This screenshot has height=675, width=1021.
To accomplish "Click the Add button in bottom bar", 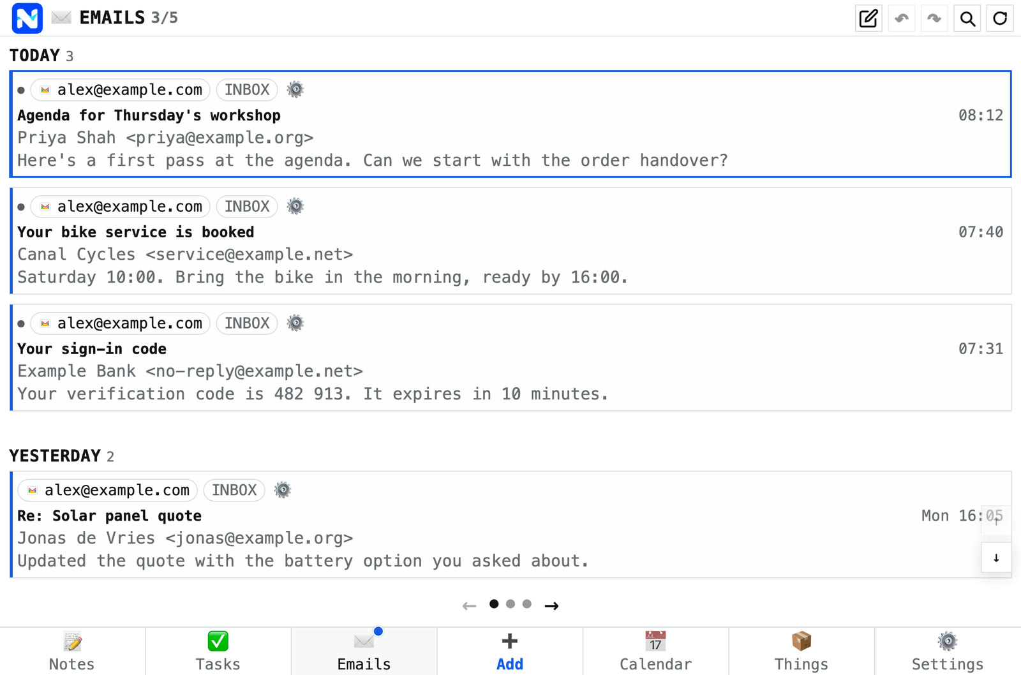I will point(510,651).
